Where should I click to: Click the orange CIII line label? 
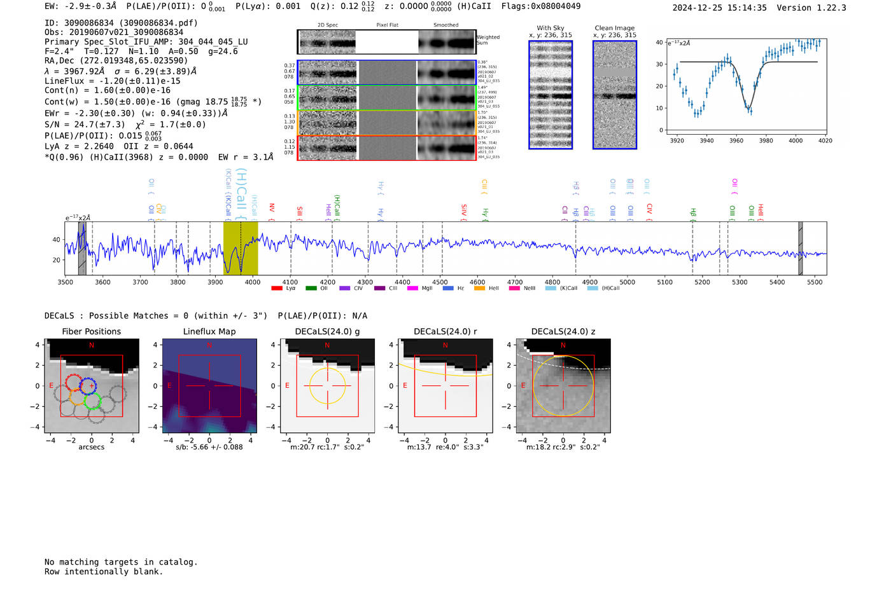[x=484, y=187]
